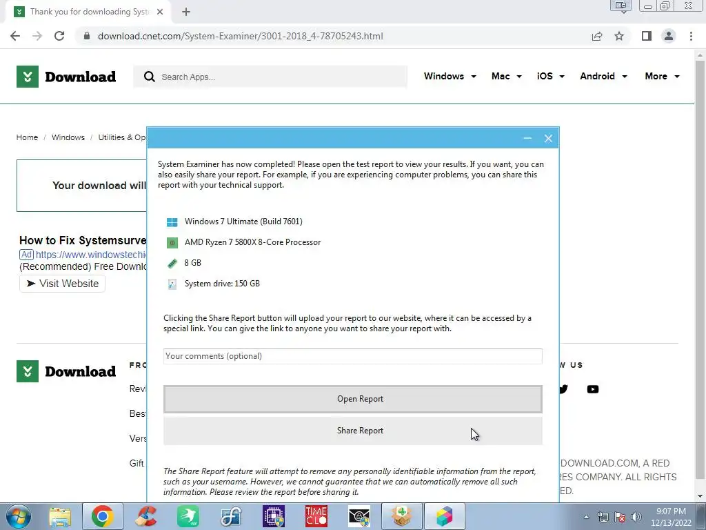Click the forward navigation arrow
Viewport: 706px width, 530px height.
click(37, 36)
